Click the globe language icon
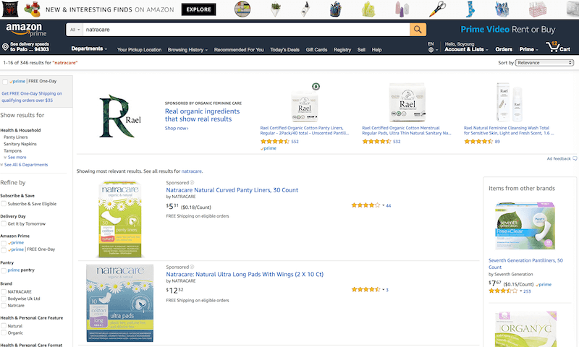The width and height of the screenshot is (579, 347). tap(431, 49)
